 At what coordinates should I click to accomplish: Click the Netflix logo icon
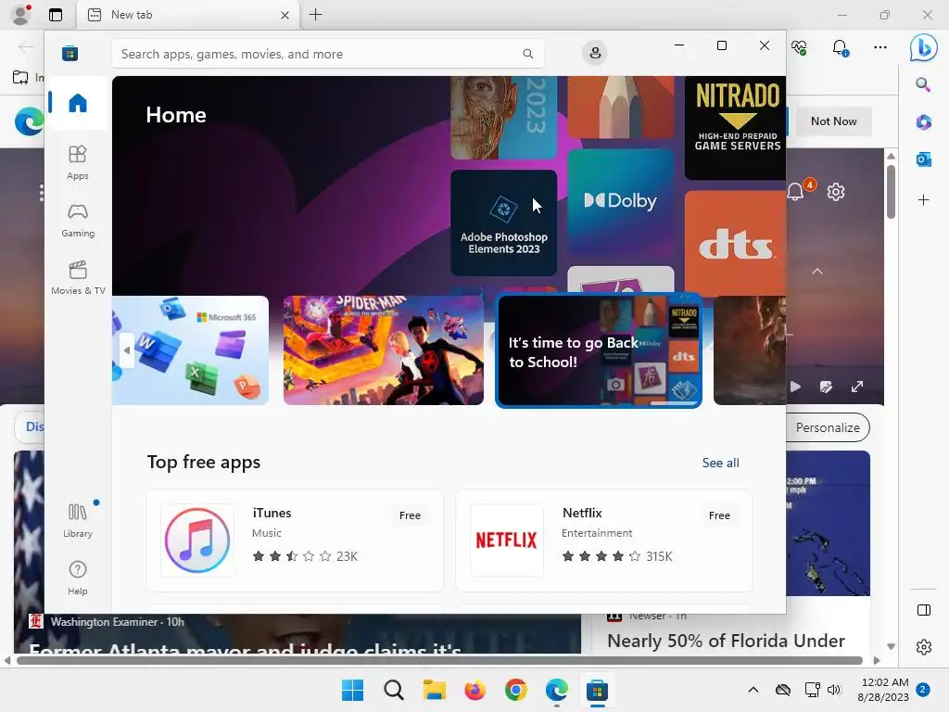pos(507,540)
